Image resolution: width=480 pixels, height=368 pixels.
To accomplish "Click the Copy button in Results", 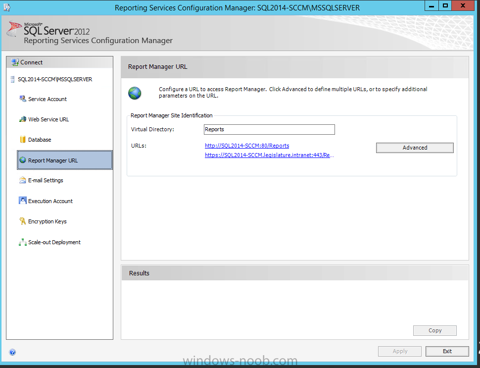I will pyautogui.click(x=434, y=331).
